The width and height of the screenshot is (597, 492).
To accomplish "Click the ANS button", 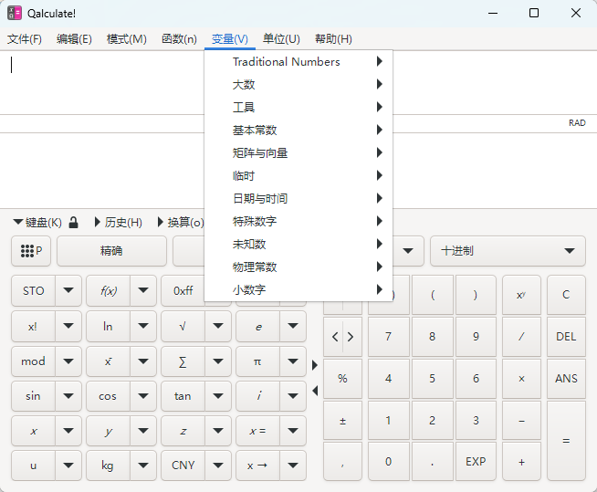I will click(566, 379).
